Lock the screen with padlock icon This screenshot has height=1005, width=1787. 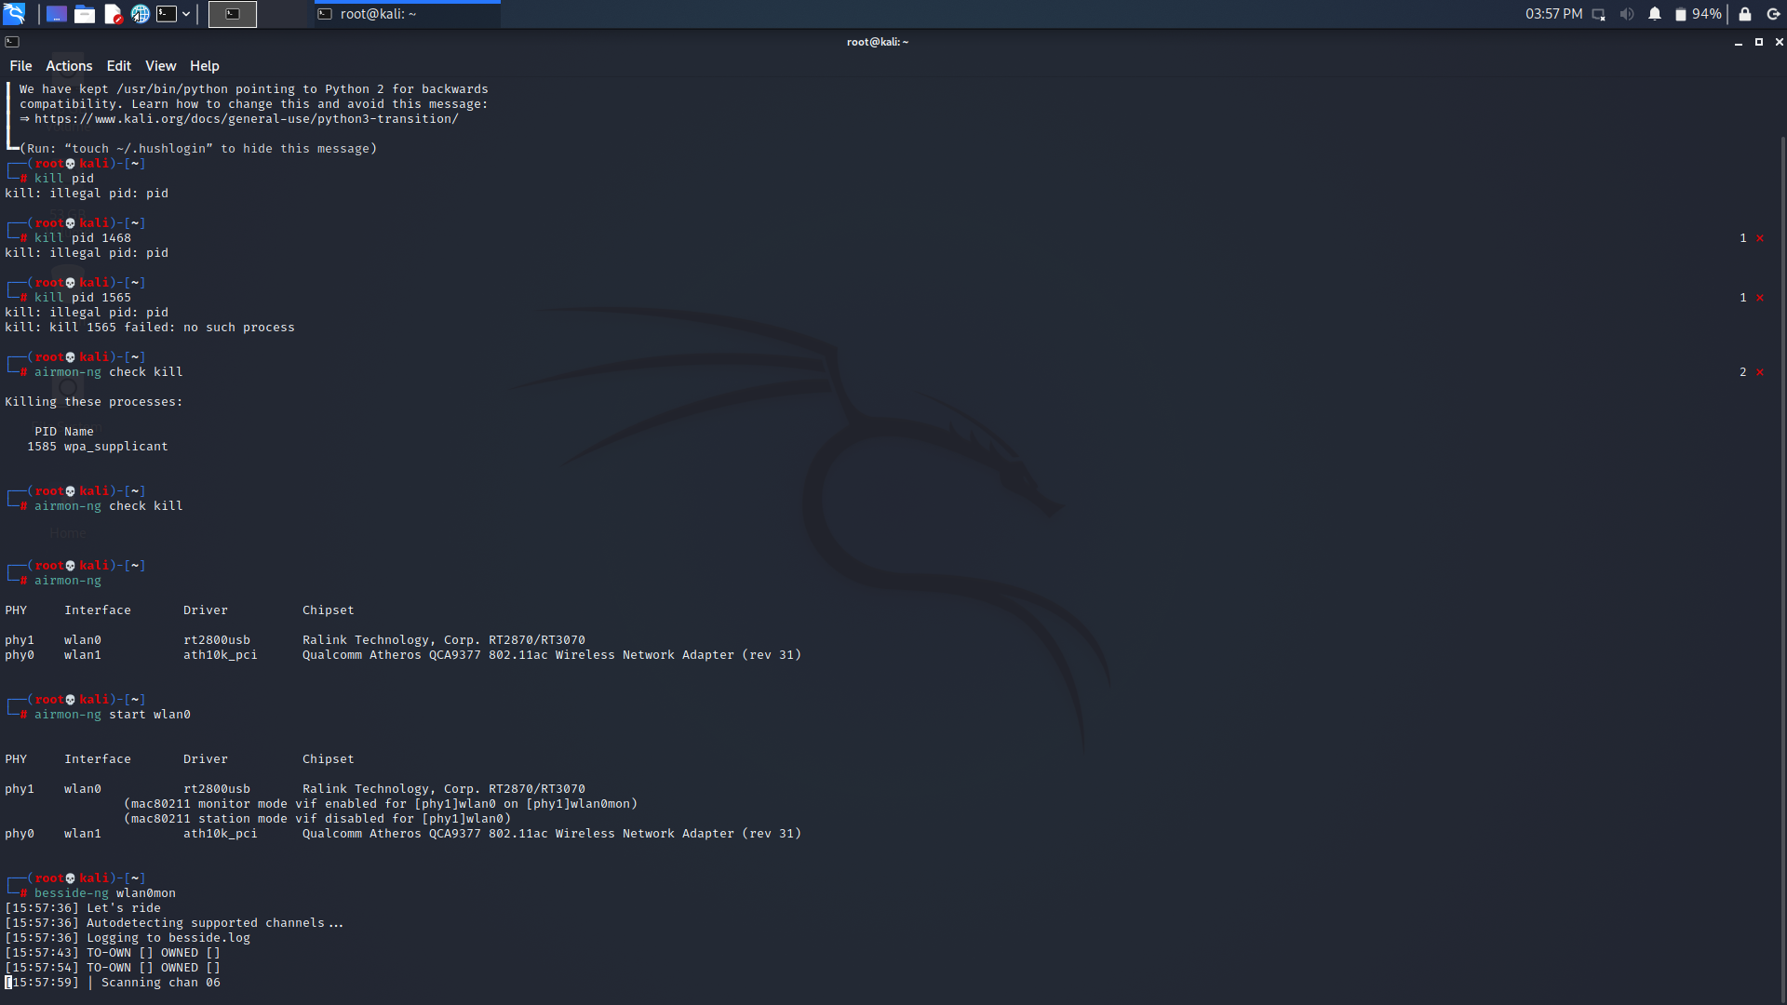click(1745, 14)
